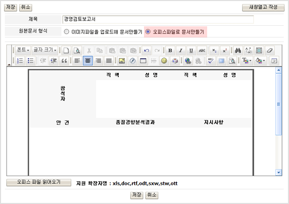Image resolution: width=289 pixels, height=204 pixels.
Task: Click the top 저장 save button
Action: tap(11, 8)
